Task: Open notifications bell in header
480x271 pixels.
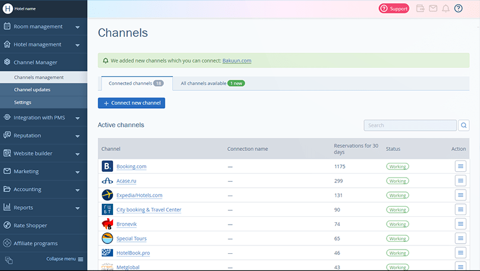Action: (x=446, y=8)
